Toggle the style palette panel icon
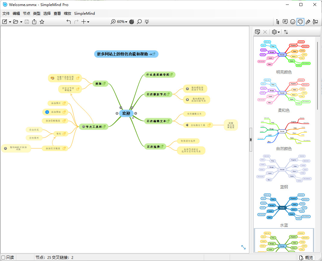 click(300, 22)
